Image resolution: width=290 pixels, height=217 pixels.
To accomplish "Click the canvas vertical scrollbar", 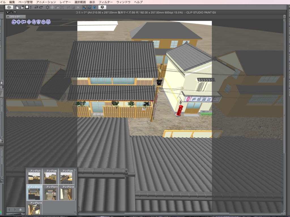I will (285, 115).
